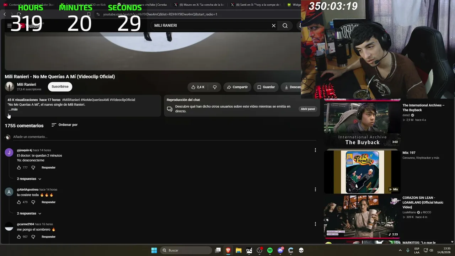Screen dimensions: 455x256
Task: Open Discord from taskbar
Action: [280, 250]
